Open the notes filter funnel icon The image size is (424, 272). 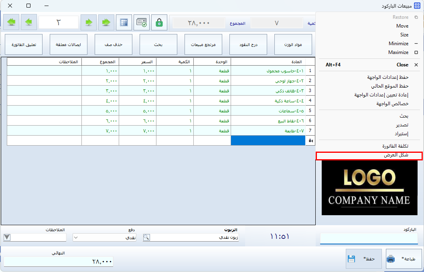[x=7, y=237]
